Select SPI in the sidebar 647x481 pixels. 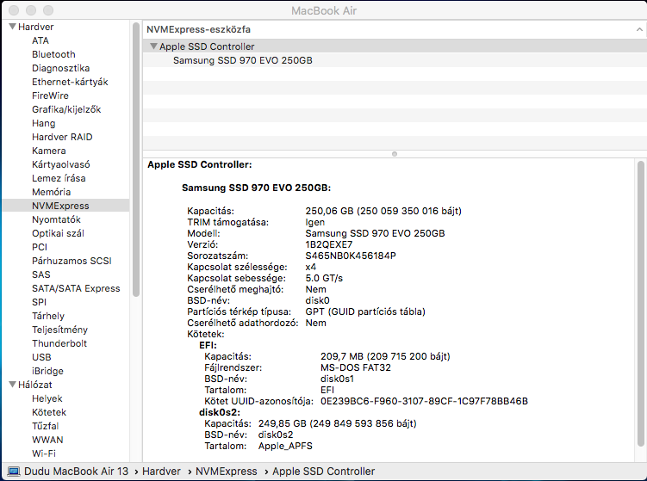(40, 302)
